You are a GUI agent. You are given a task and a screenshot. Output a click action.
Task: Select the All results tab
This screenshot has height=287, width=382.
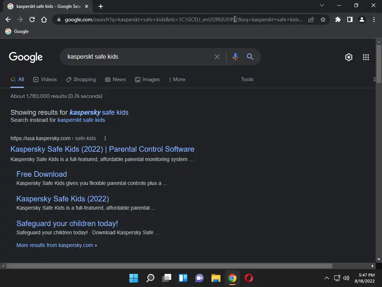pyautogui.click(x=17, y=79)
